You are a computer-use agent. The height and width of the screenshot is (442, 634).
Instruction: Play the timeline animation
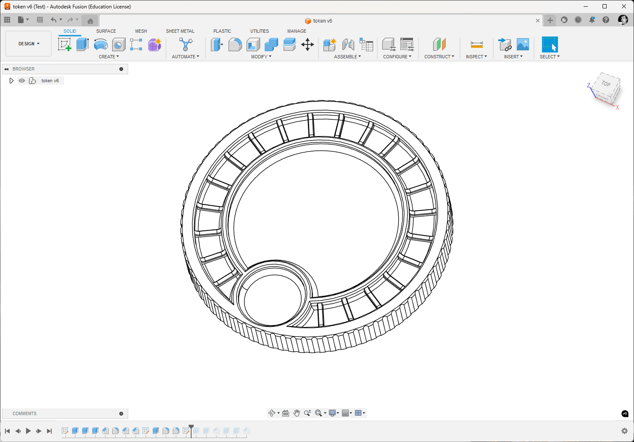(28, 431)
